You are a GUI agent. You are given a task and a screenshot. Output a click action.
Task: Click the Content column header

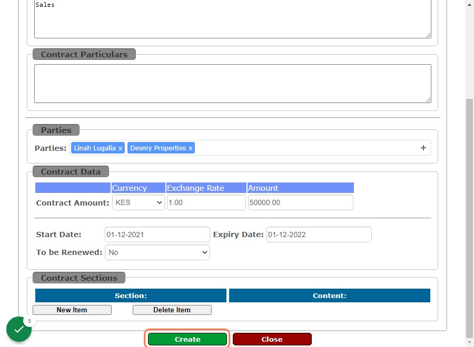point(330,295)
